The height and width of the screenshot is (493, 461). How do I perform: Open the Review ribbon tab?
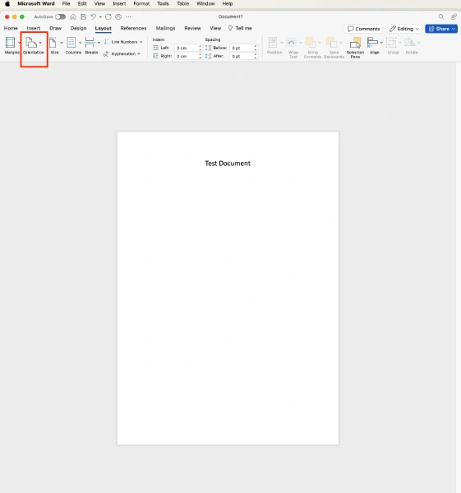tap(192, 28)
